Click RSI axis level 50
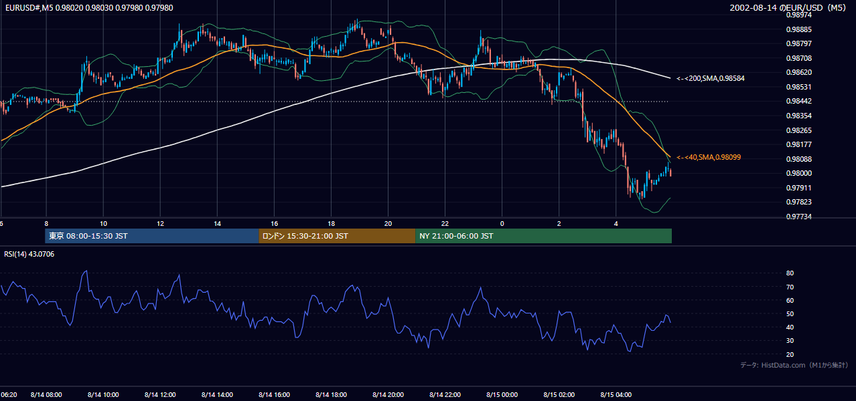The height and width of the screenshot is (401, 856). [790, 313]
